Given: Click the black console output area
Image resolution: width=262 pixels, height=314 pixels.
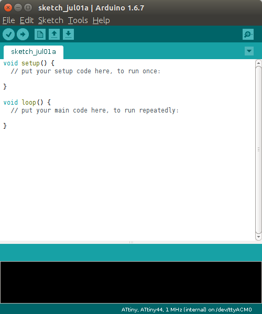Looking at the screenshot, I should click(x=131, y=283).
